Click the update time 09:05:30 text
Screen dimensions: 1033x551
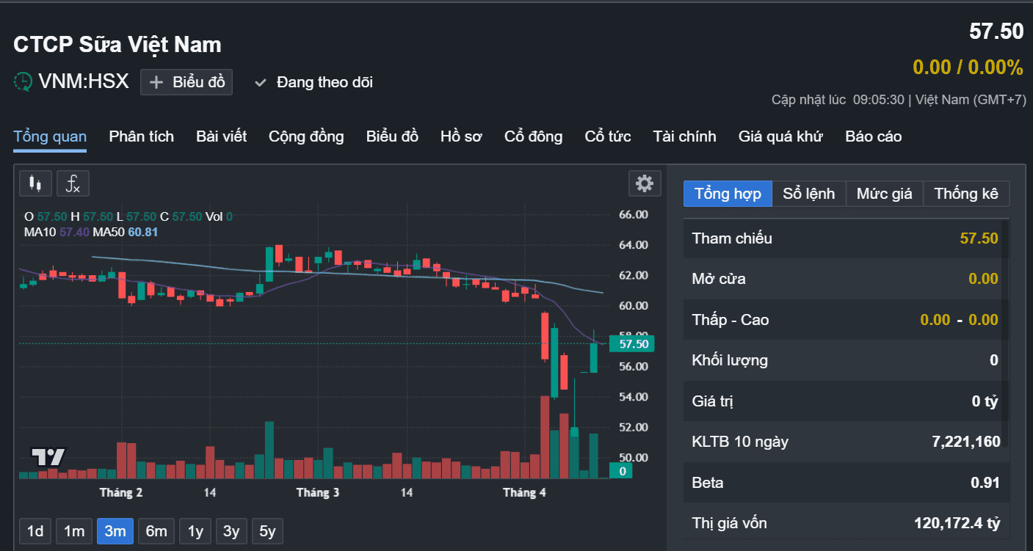coord(877,100)
